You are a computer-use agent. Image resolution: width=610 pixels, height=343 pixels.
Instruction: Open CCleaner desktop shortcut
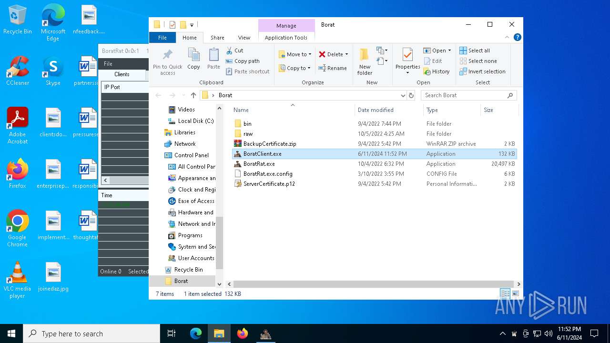18,71
